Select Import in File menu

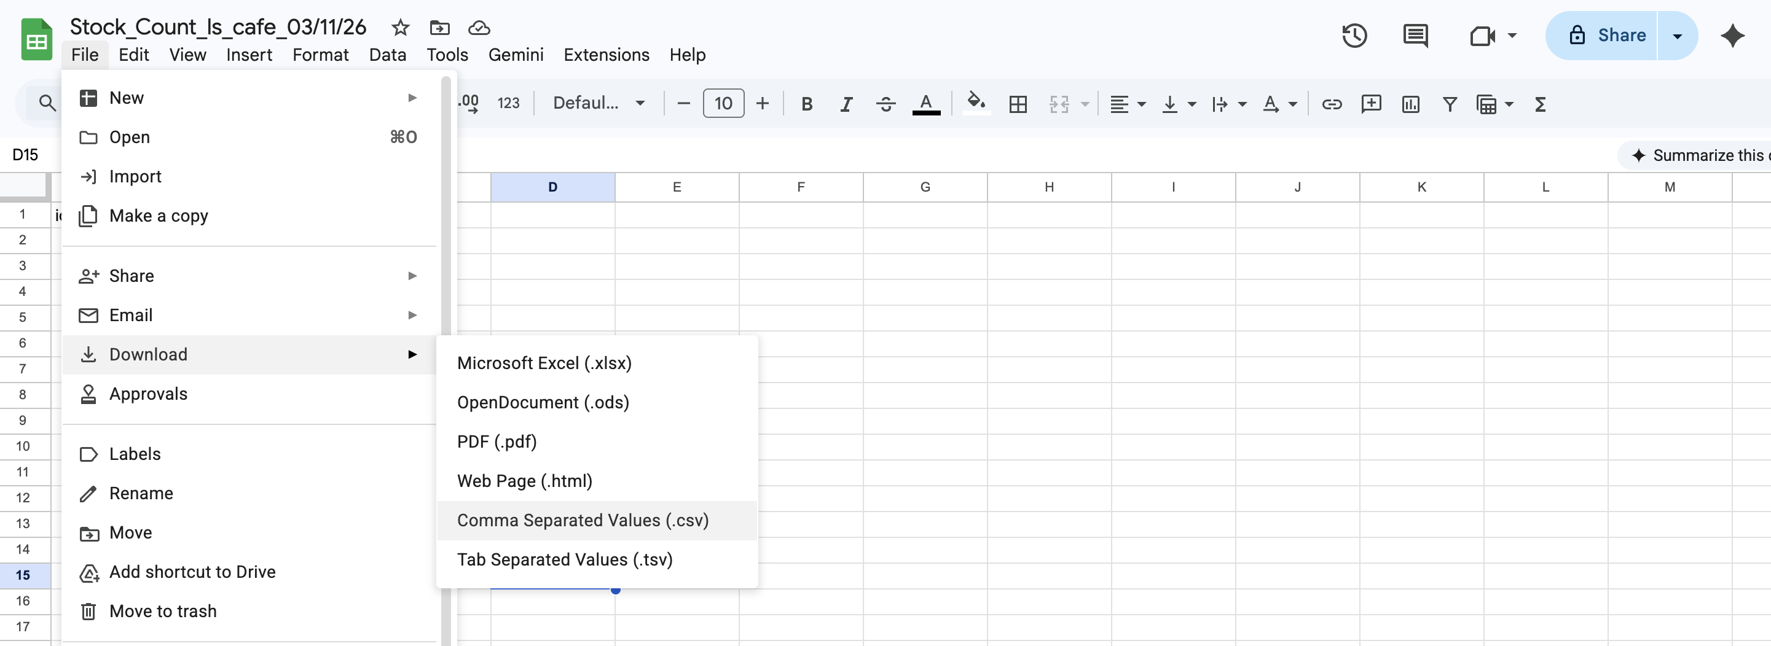click(x=249, y=177)
